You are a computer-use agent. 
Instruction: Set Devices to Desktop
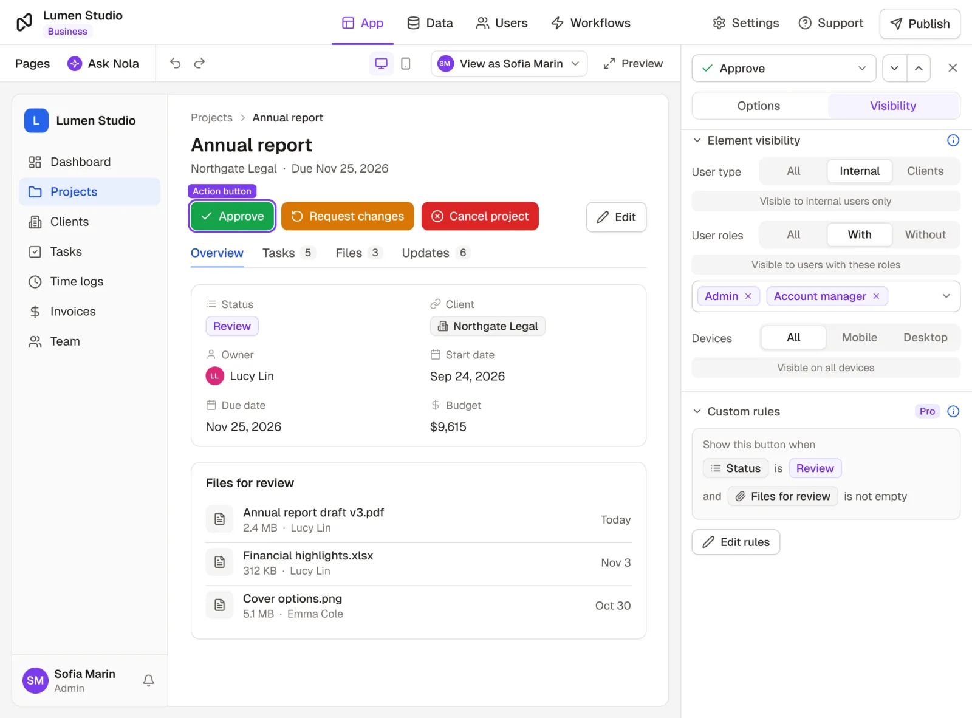coord(925,338)
